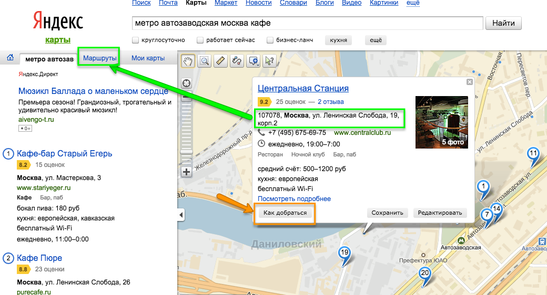547x295 pixels.
Task: Open the Кафе-бар Старый Егерь result
Action: click(x=65, y=154)
